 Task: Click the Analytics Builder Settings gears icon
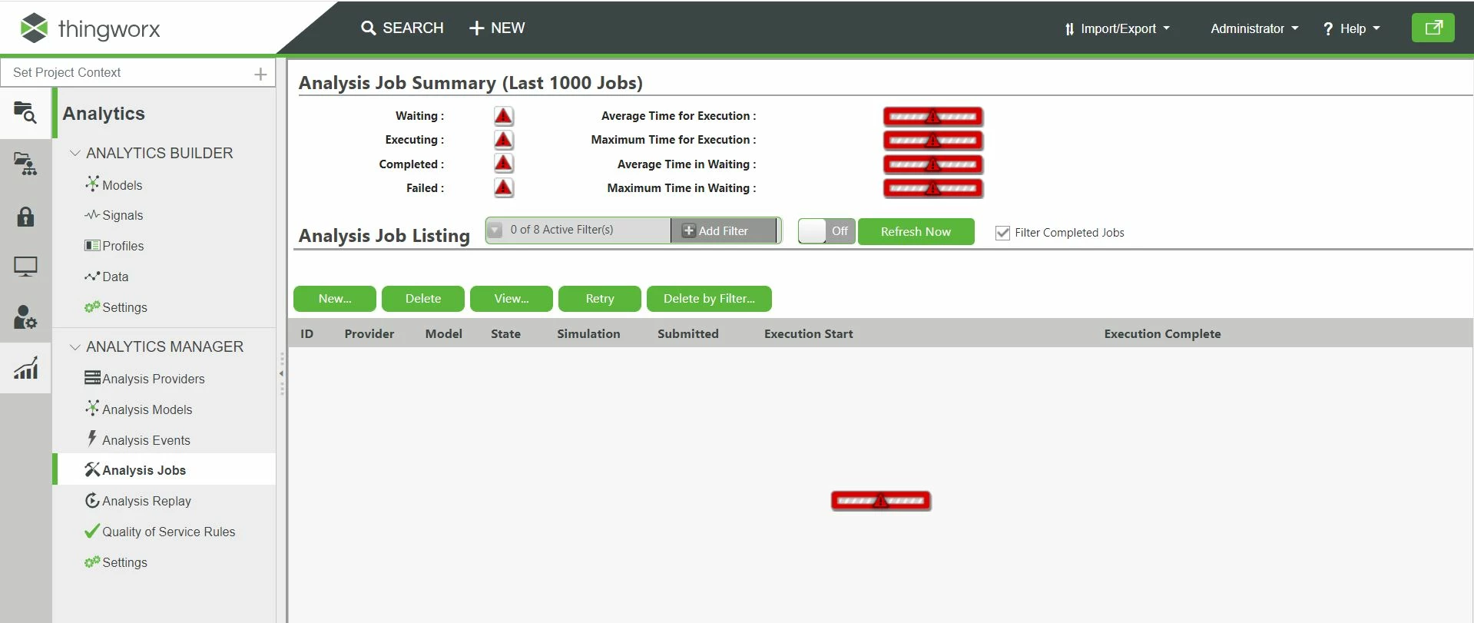click(x=92, y=307)
